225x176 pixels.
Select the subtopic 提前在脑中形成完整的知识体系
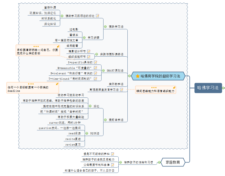pos(64,106)
